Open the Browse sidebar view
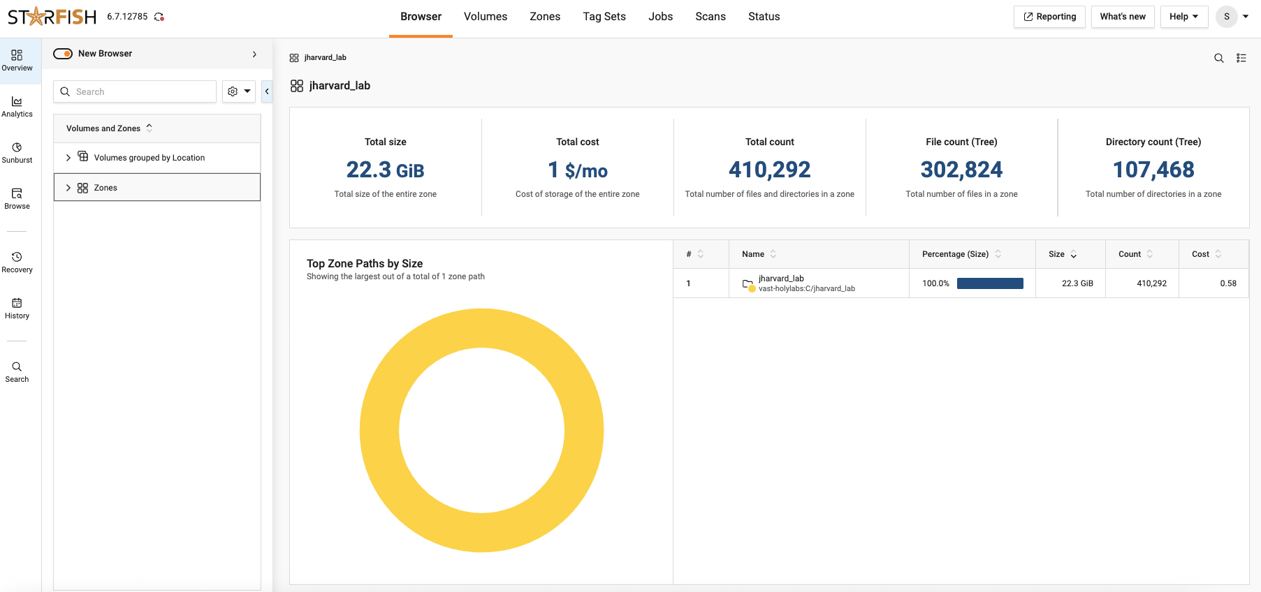The height and width of the screenshot is (592, 1261). click(17, 198)
